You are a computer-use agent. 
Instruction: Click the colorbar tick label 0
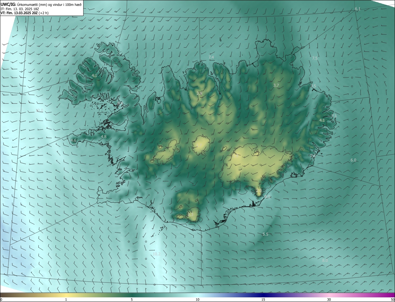tap(1, 300)
